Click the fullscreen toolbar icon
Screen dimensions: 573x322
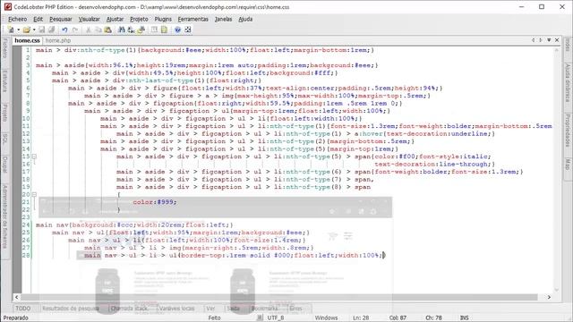point(188,30)
